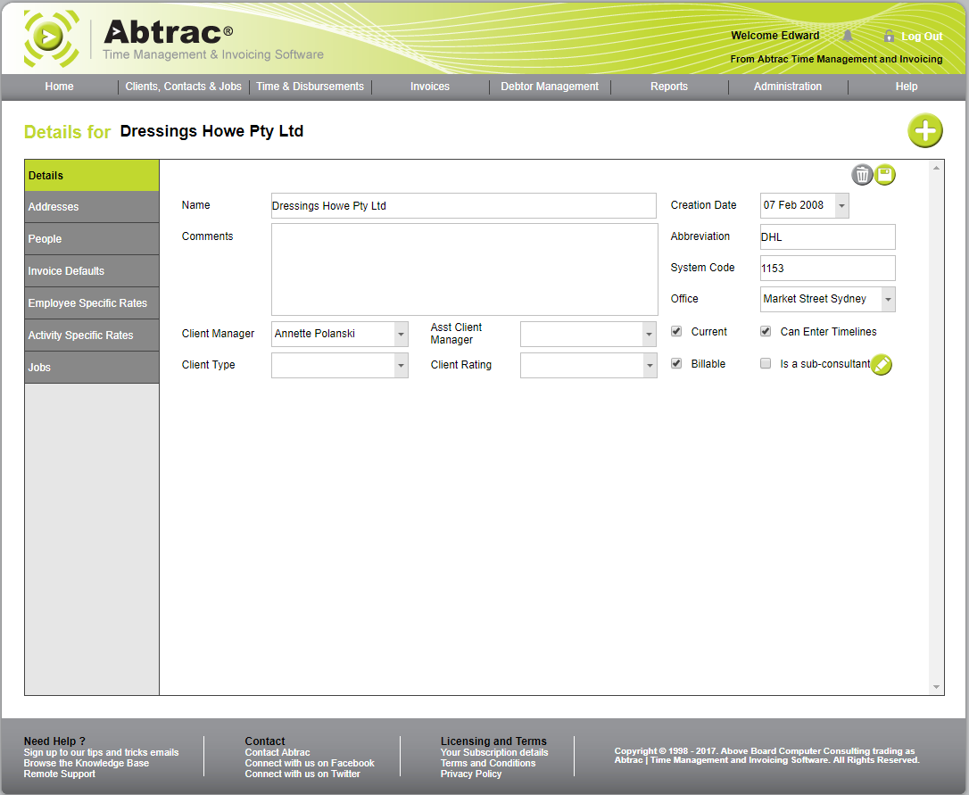Expand the Office dropdown
Screen dimensions: 969x795
pos(887,299)
